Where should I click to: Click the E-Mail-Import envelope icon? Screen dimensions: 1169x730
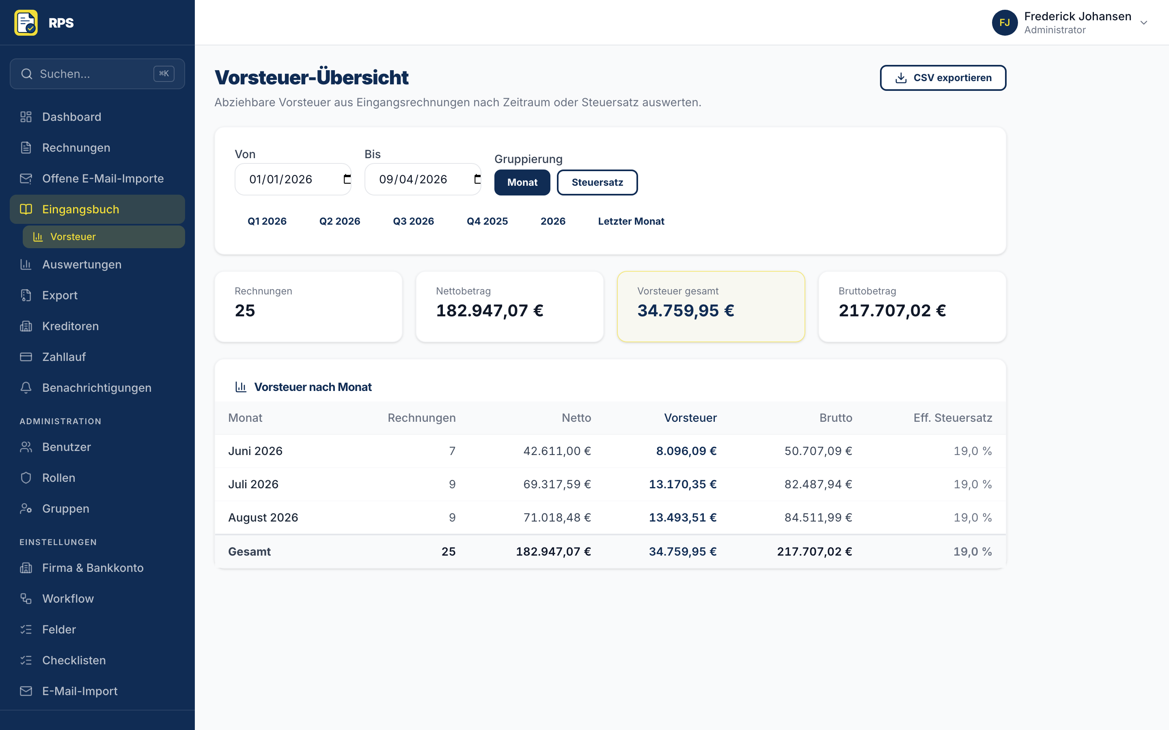pyautogui.click(x=26, y=691)
